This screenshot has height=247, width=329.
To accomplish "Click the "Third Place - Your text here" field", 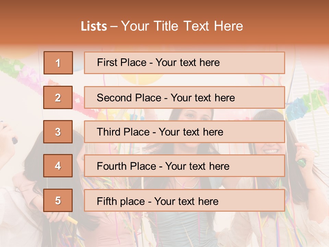I will (184, 132).
